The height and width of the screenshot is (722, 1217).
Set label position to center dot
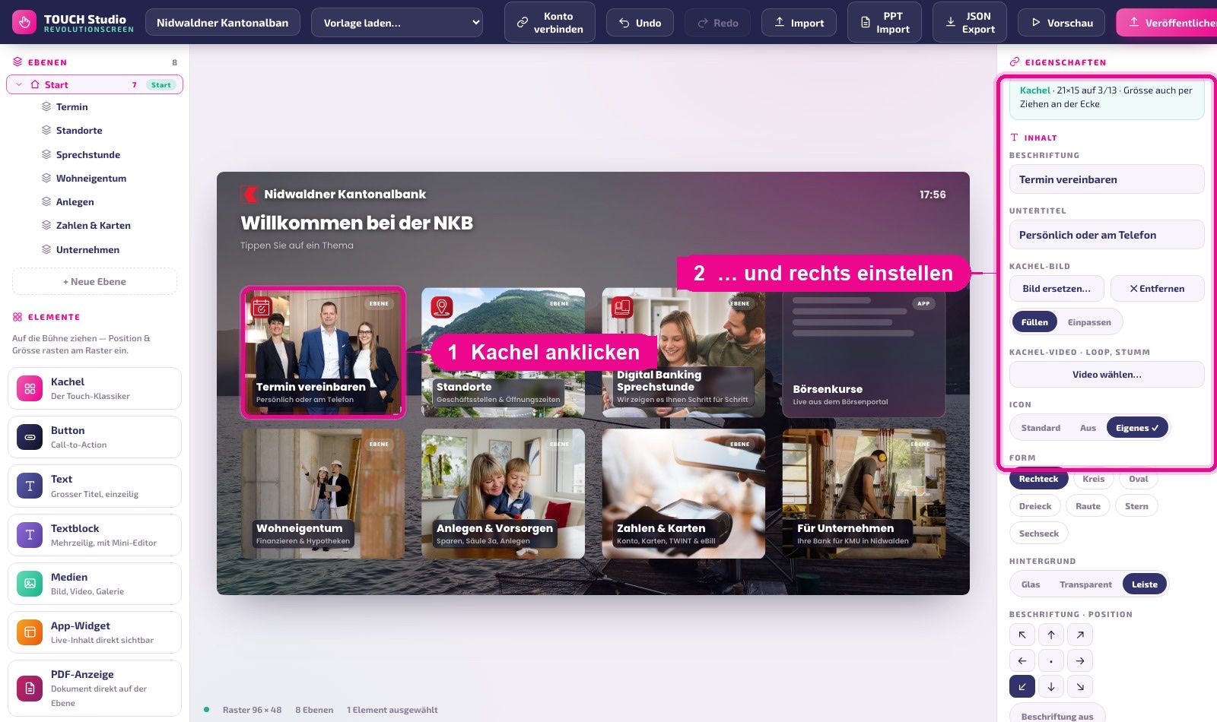point(1051,660)
